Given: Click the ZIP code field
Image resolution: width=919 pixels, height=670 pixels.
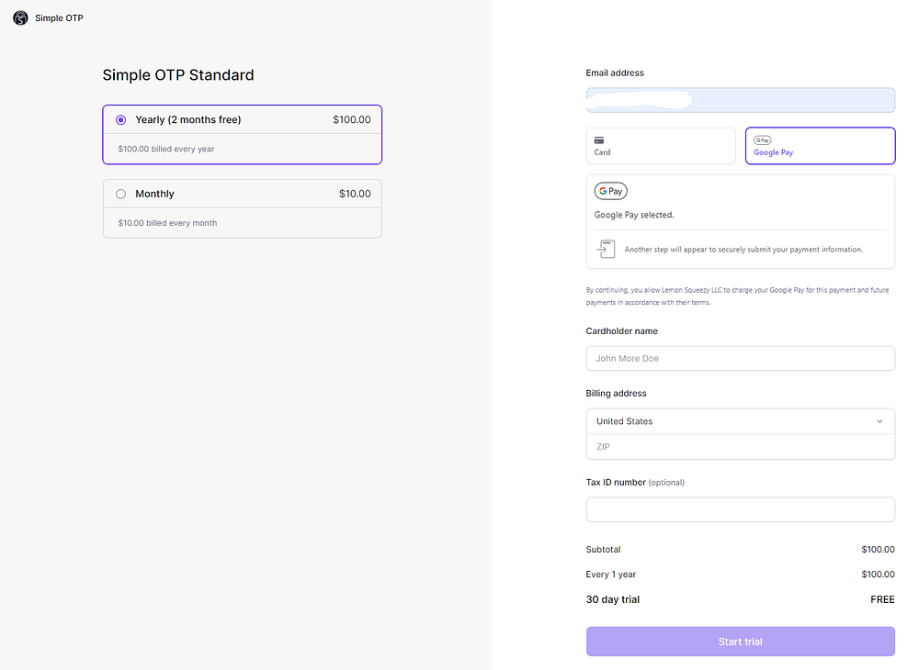Looking at the screenshot, I should pos(740,447).
